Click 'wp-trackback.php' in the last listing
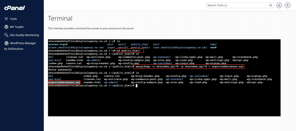Screen dimensions: 296x131 pos(259,79)
